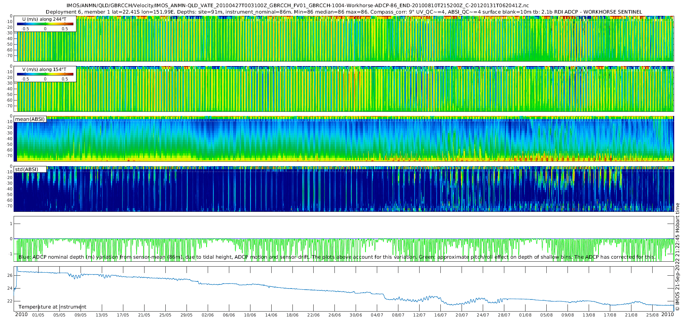Click the '22/06' date tick label
The image size is (681, 321).
coord(314,315)
